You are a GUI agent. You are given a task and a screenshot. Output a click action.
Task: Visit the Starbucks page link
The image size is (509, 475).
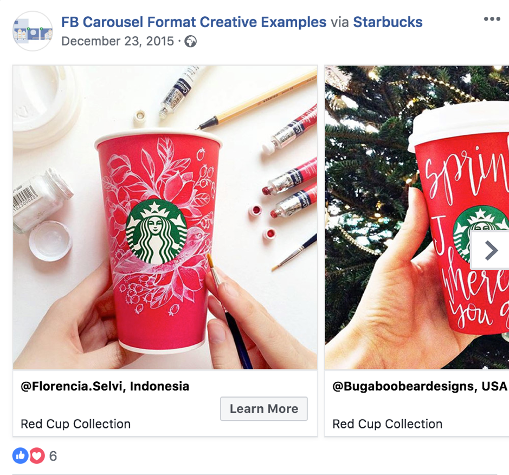(x=388, y=22)
